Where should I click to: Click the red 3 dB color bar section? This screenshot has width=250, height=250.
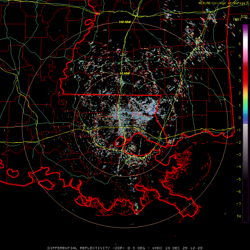tap(245, 81)
